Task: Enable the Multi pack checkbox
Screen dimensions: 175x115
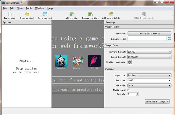Action: coord(129,90)
